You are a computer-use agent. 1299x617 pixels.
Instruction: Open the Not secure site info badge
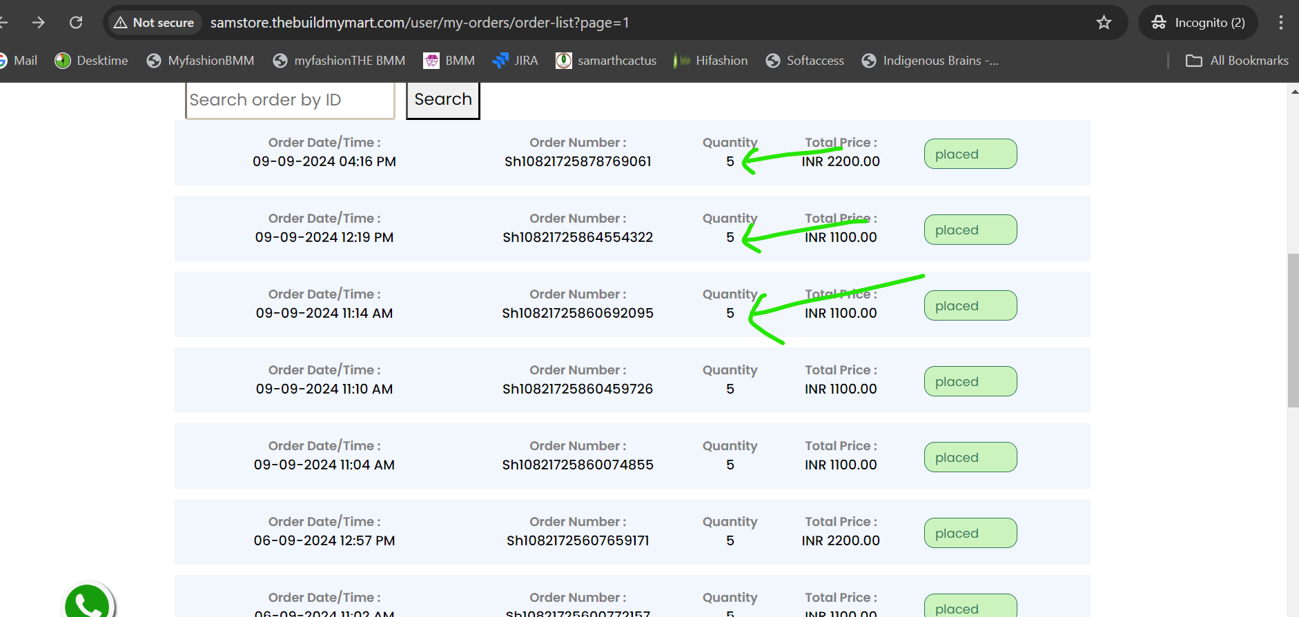point(154,23)
